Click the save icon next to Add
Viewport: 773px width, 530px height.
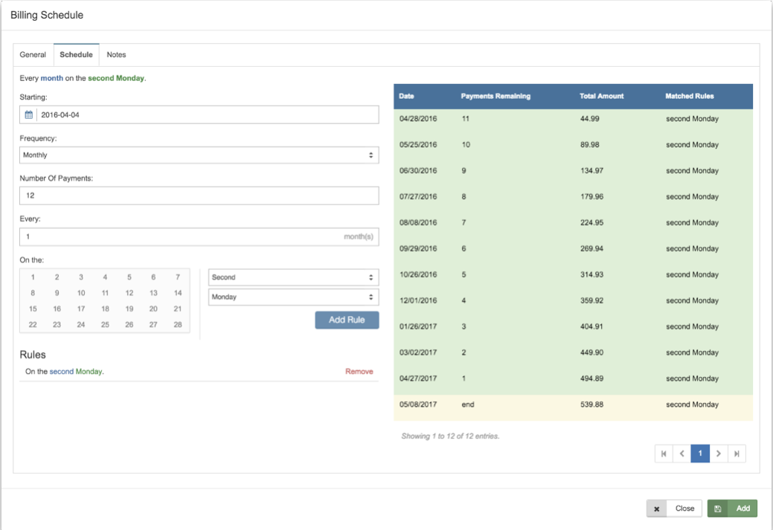tap(718, 508)
